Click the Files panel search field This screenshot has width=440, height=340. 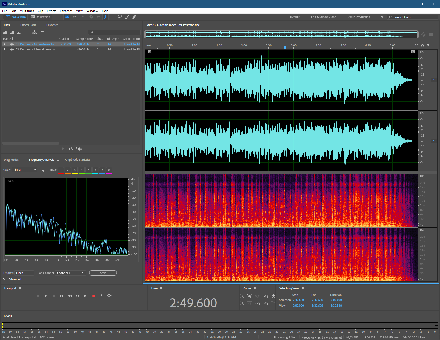(114, 32)
